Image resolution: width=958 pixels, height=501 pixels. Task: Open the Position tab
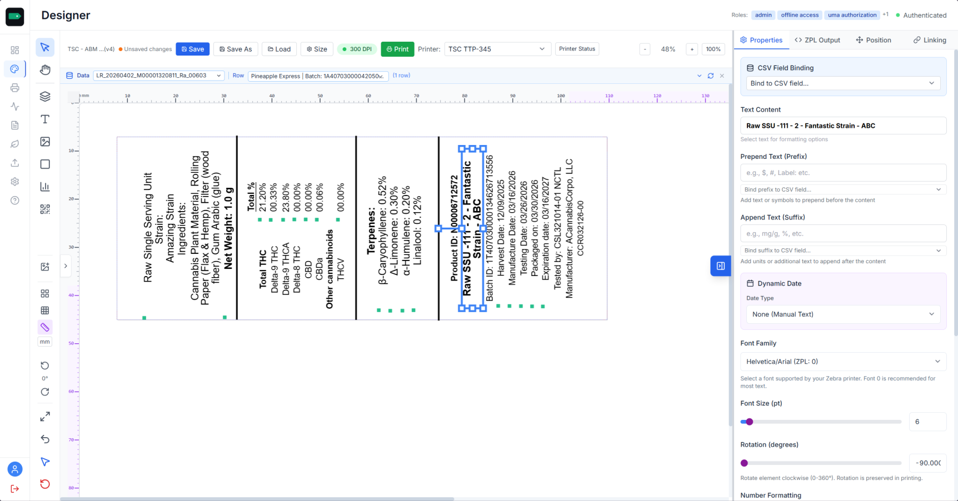click(x=873, y=40)
